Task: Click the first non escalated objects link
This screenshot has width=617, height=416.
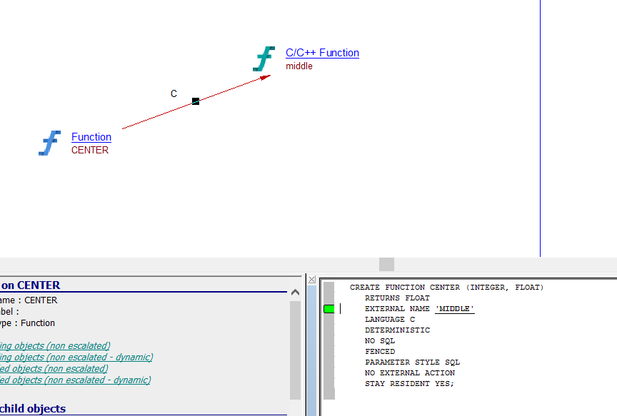Action: click(x=55, y=346)
